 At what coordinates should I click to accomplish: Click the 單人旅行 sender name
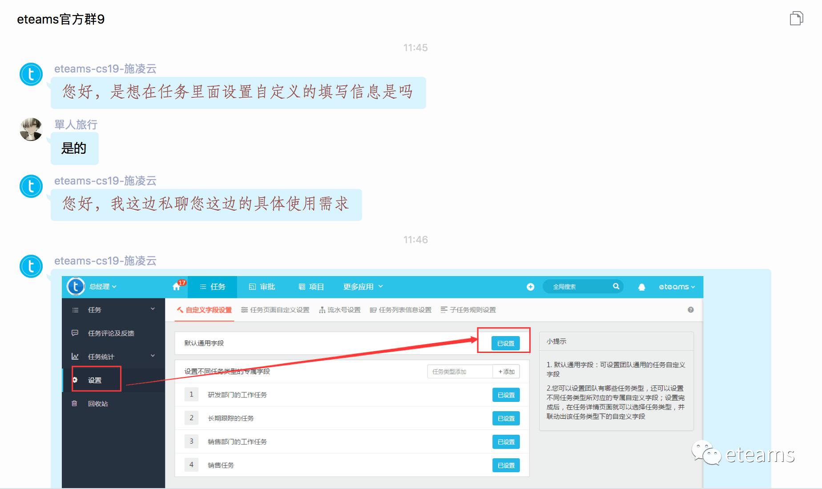click(x=76, y=124)
